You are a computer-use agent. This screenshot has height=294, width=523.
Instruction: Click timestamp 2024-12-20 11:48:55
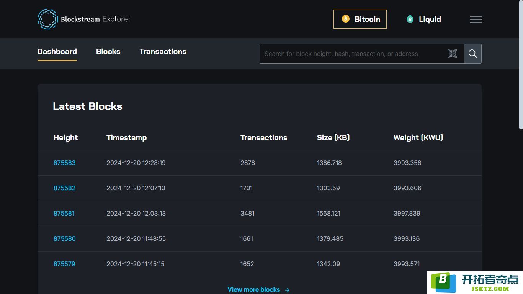136,238
